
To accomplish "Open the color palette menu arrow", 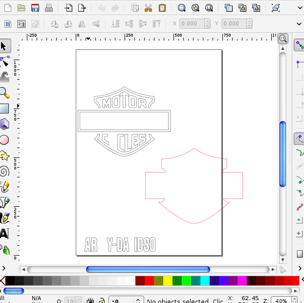I will (x=303, y=280).
